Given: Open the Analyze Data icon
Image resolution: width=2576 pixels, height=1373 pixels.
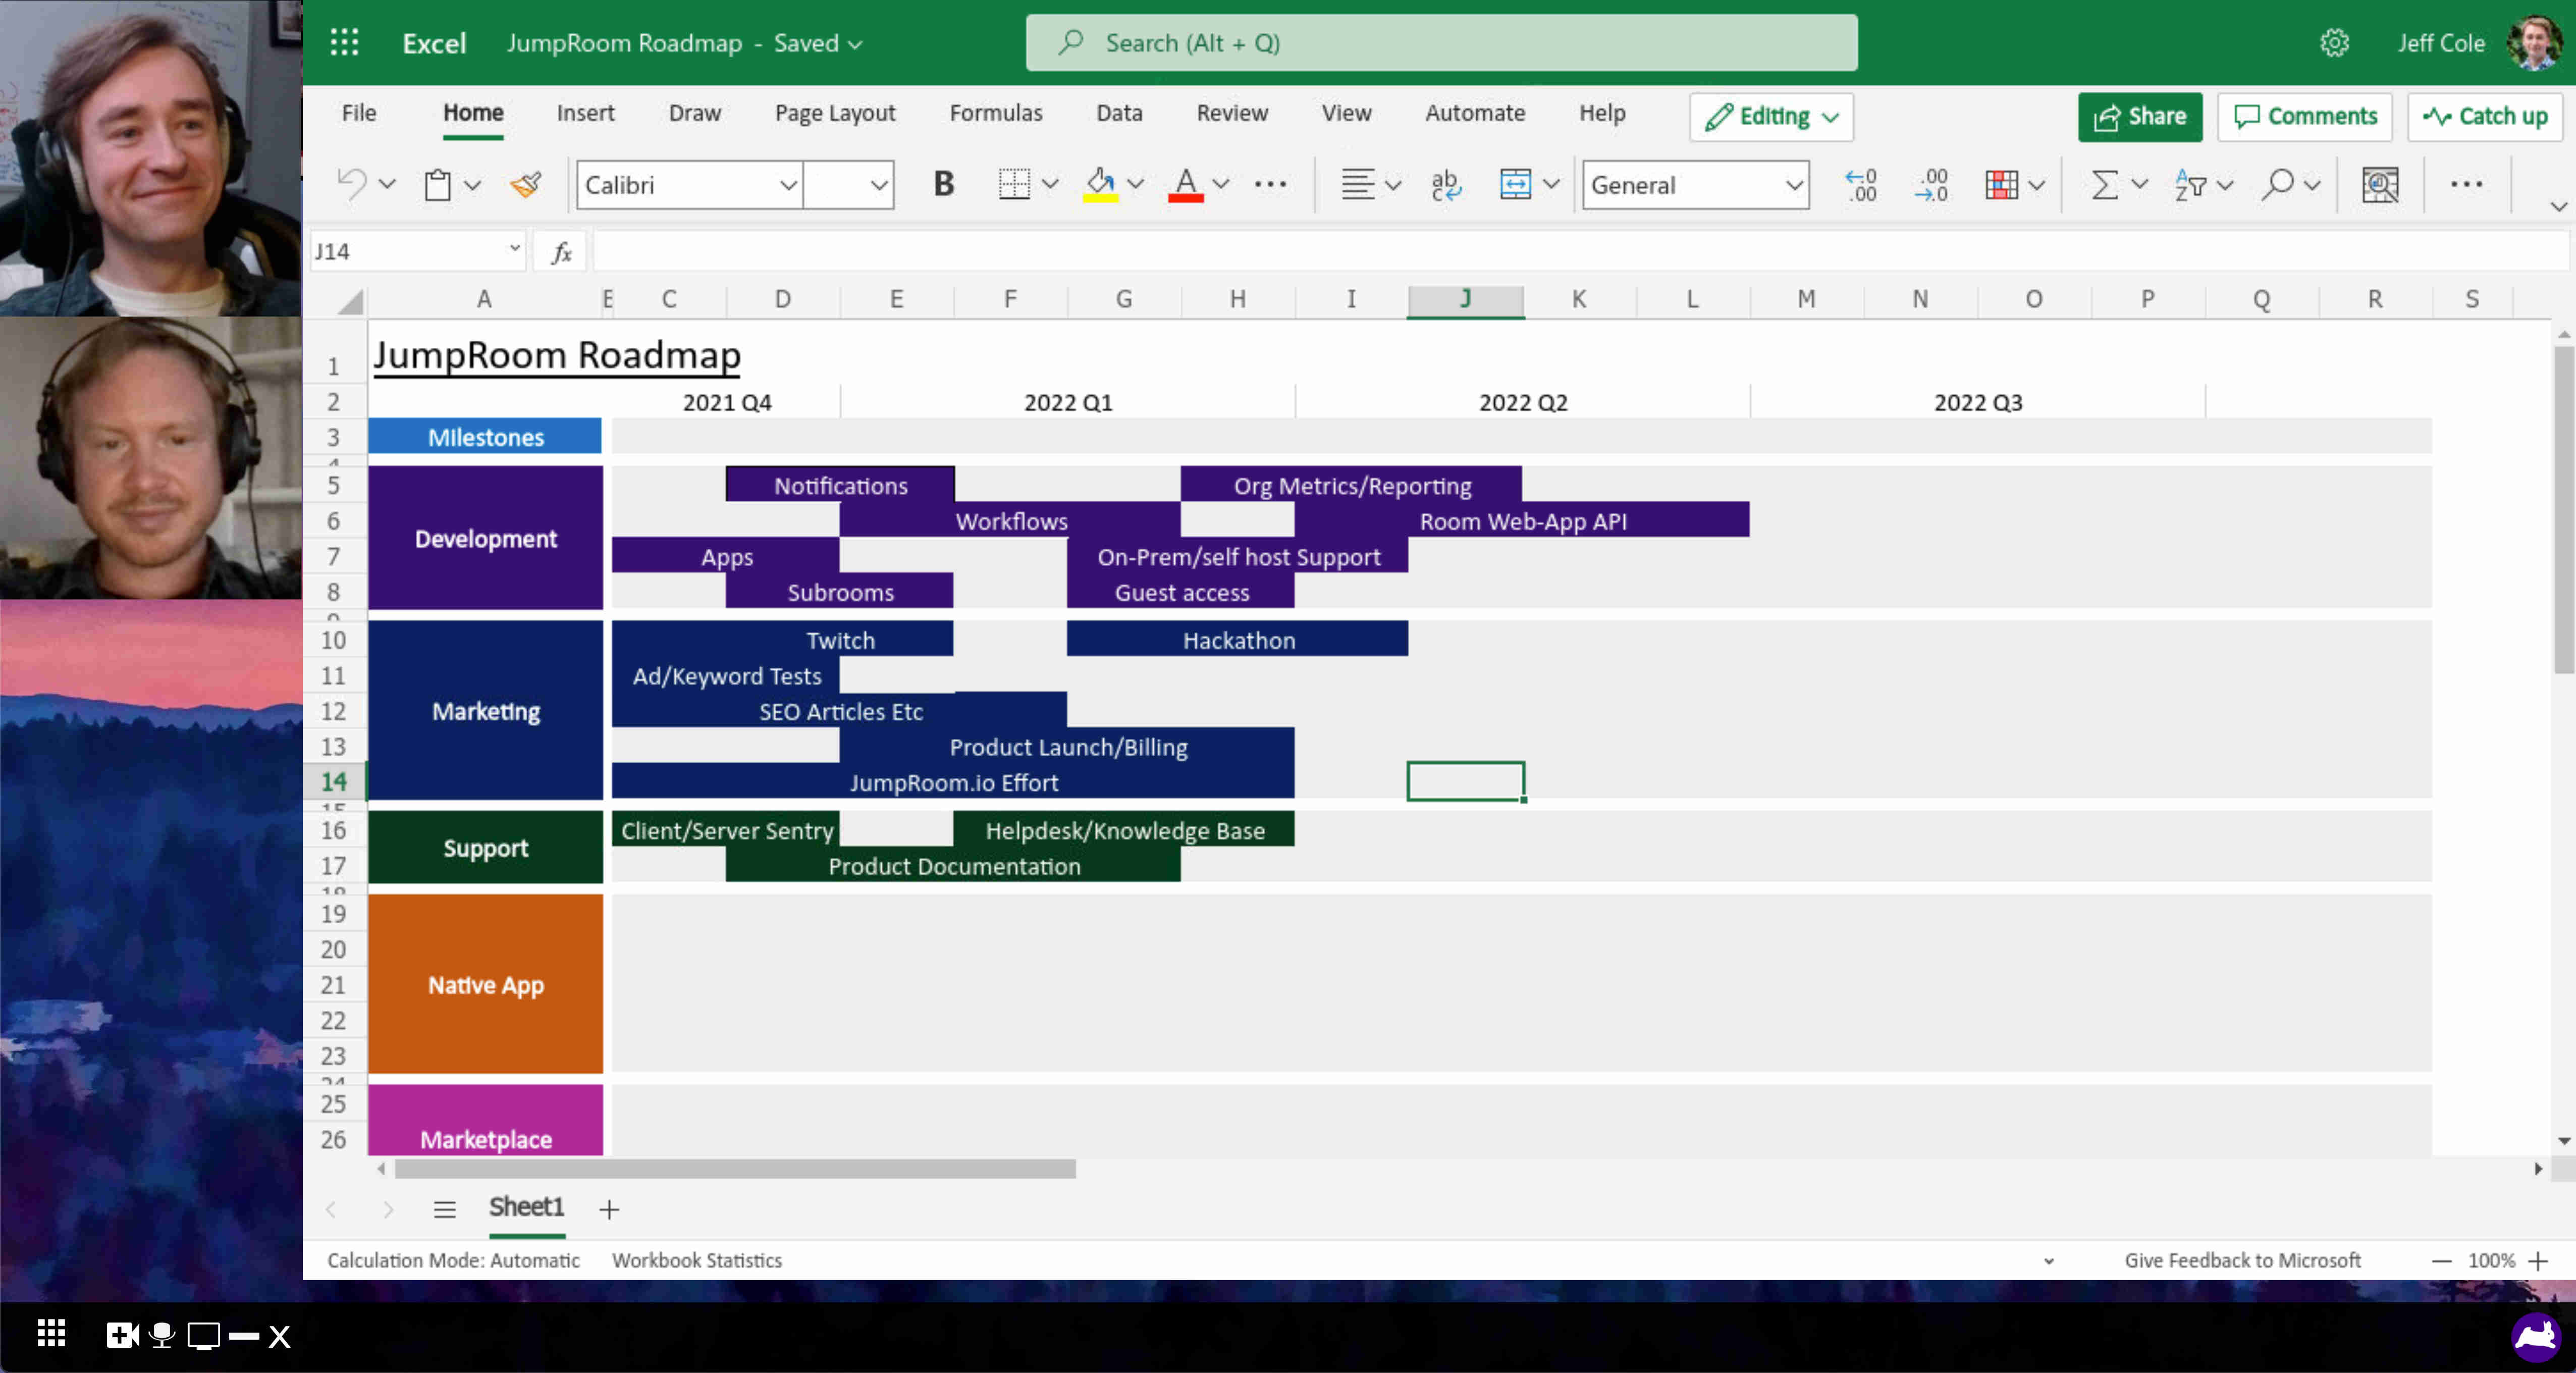Looking at the screenshot, I should point(2380,185).
